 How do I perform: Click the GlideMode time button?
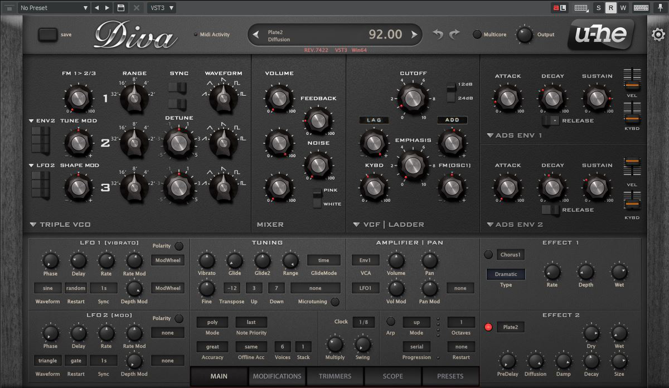pyautogui.click(x=324, y=260)
